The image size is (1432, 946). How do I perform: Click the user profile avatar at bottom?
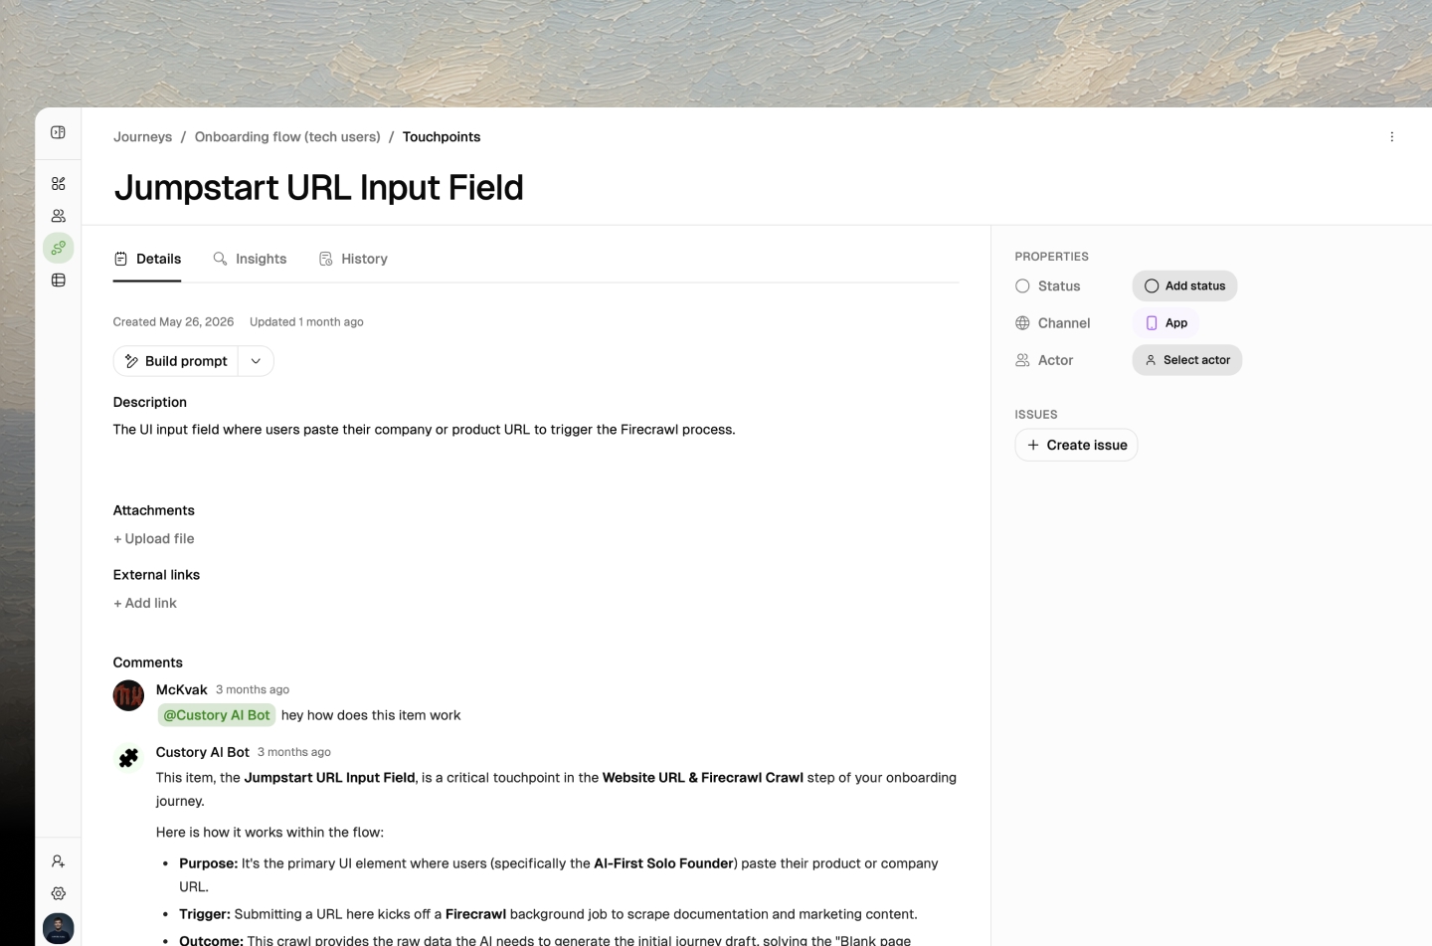pos(59,928)
